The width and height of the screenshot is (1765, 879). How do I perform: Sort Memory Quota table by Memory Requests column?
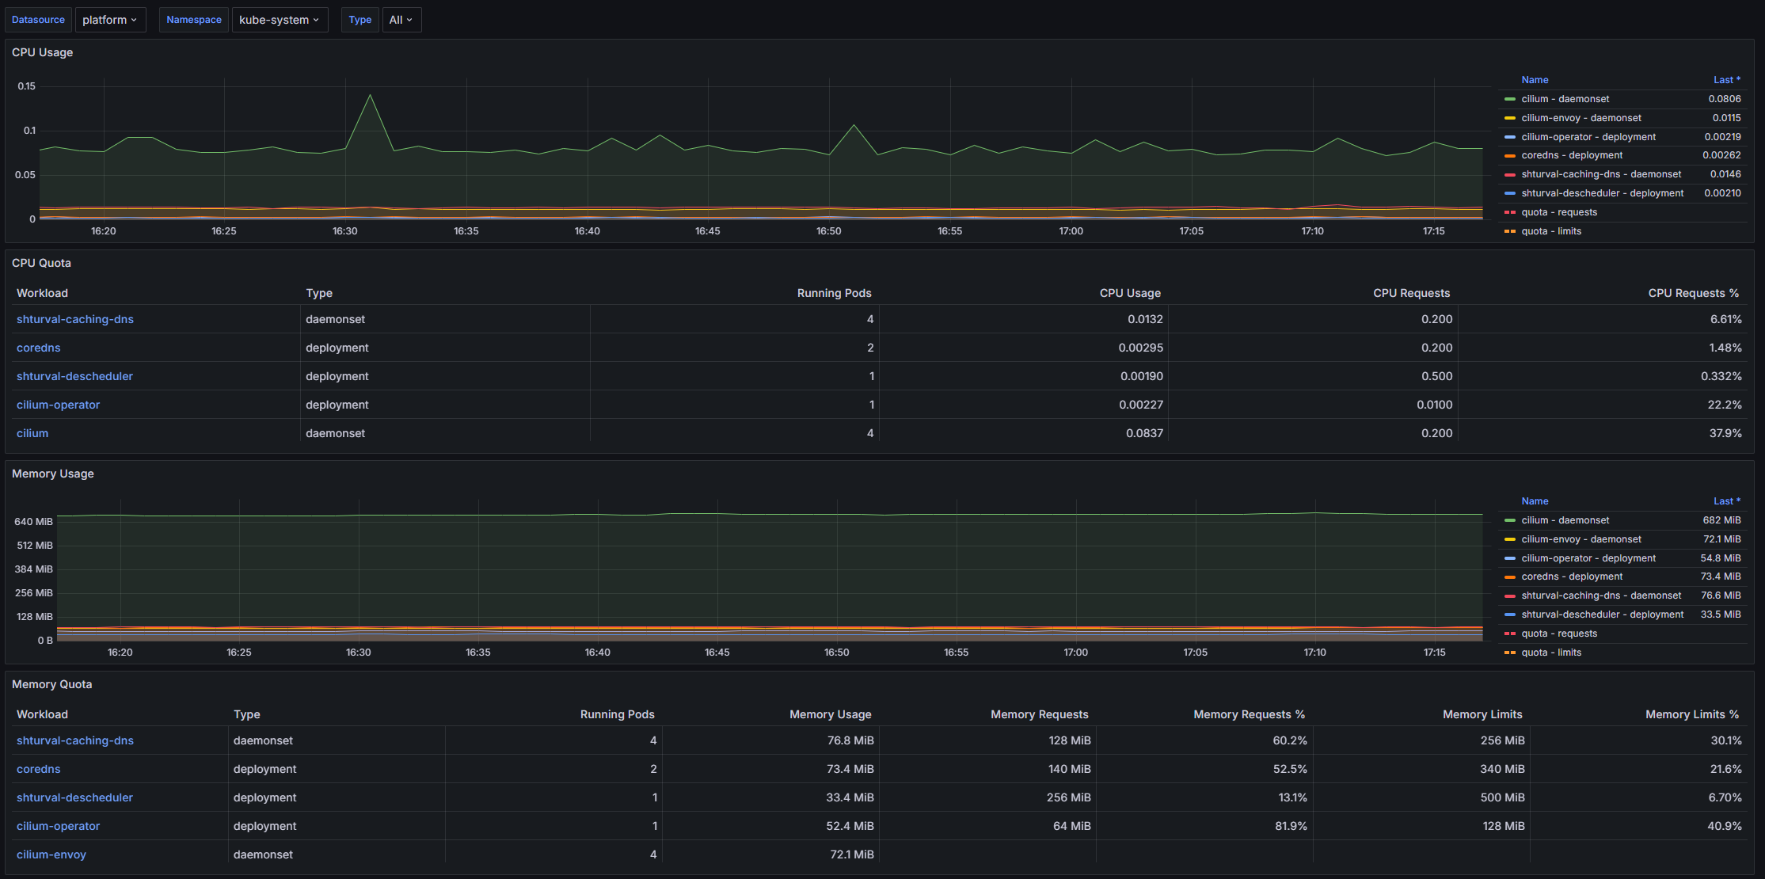[x=1039, y=714]
